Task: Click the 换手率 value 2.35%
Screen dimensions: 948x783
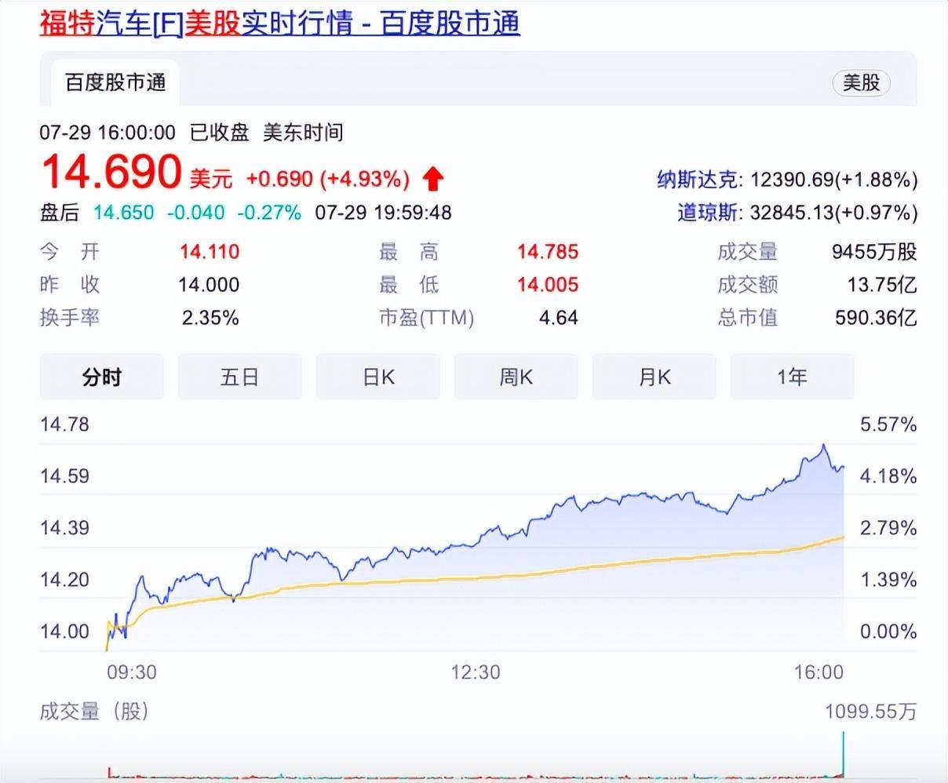Action: [x=210, y=318]
